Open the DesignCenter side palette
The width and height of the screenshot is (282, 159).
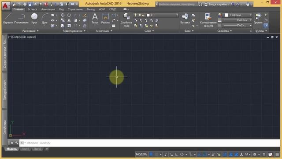(x=5, y=90)
